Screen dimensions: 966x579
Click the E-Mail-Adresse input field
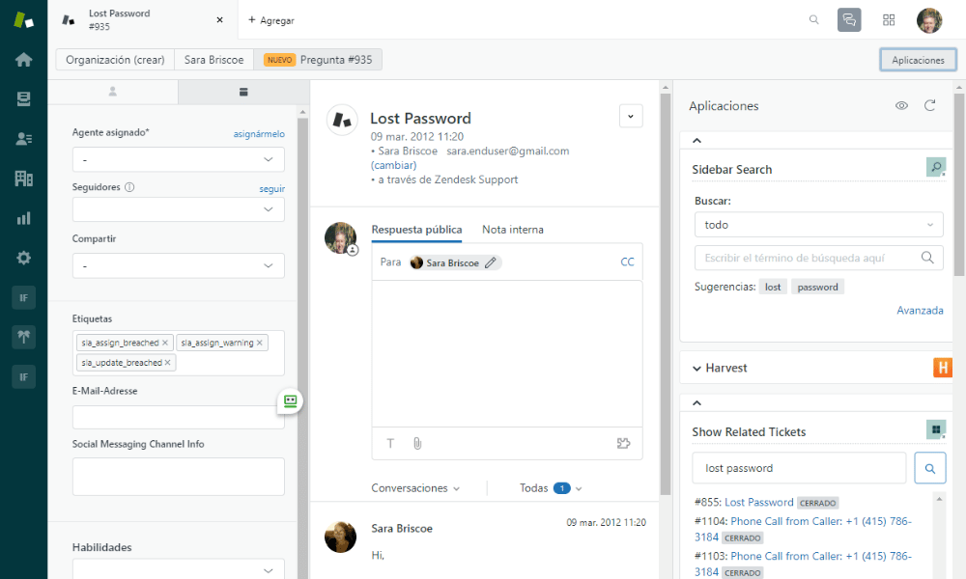[178, 417]
